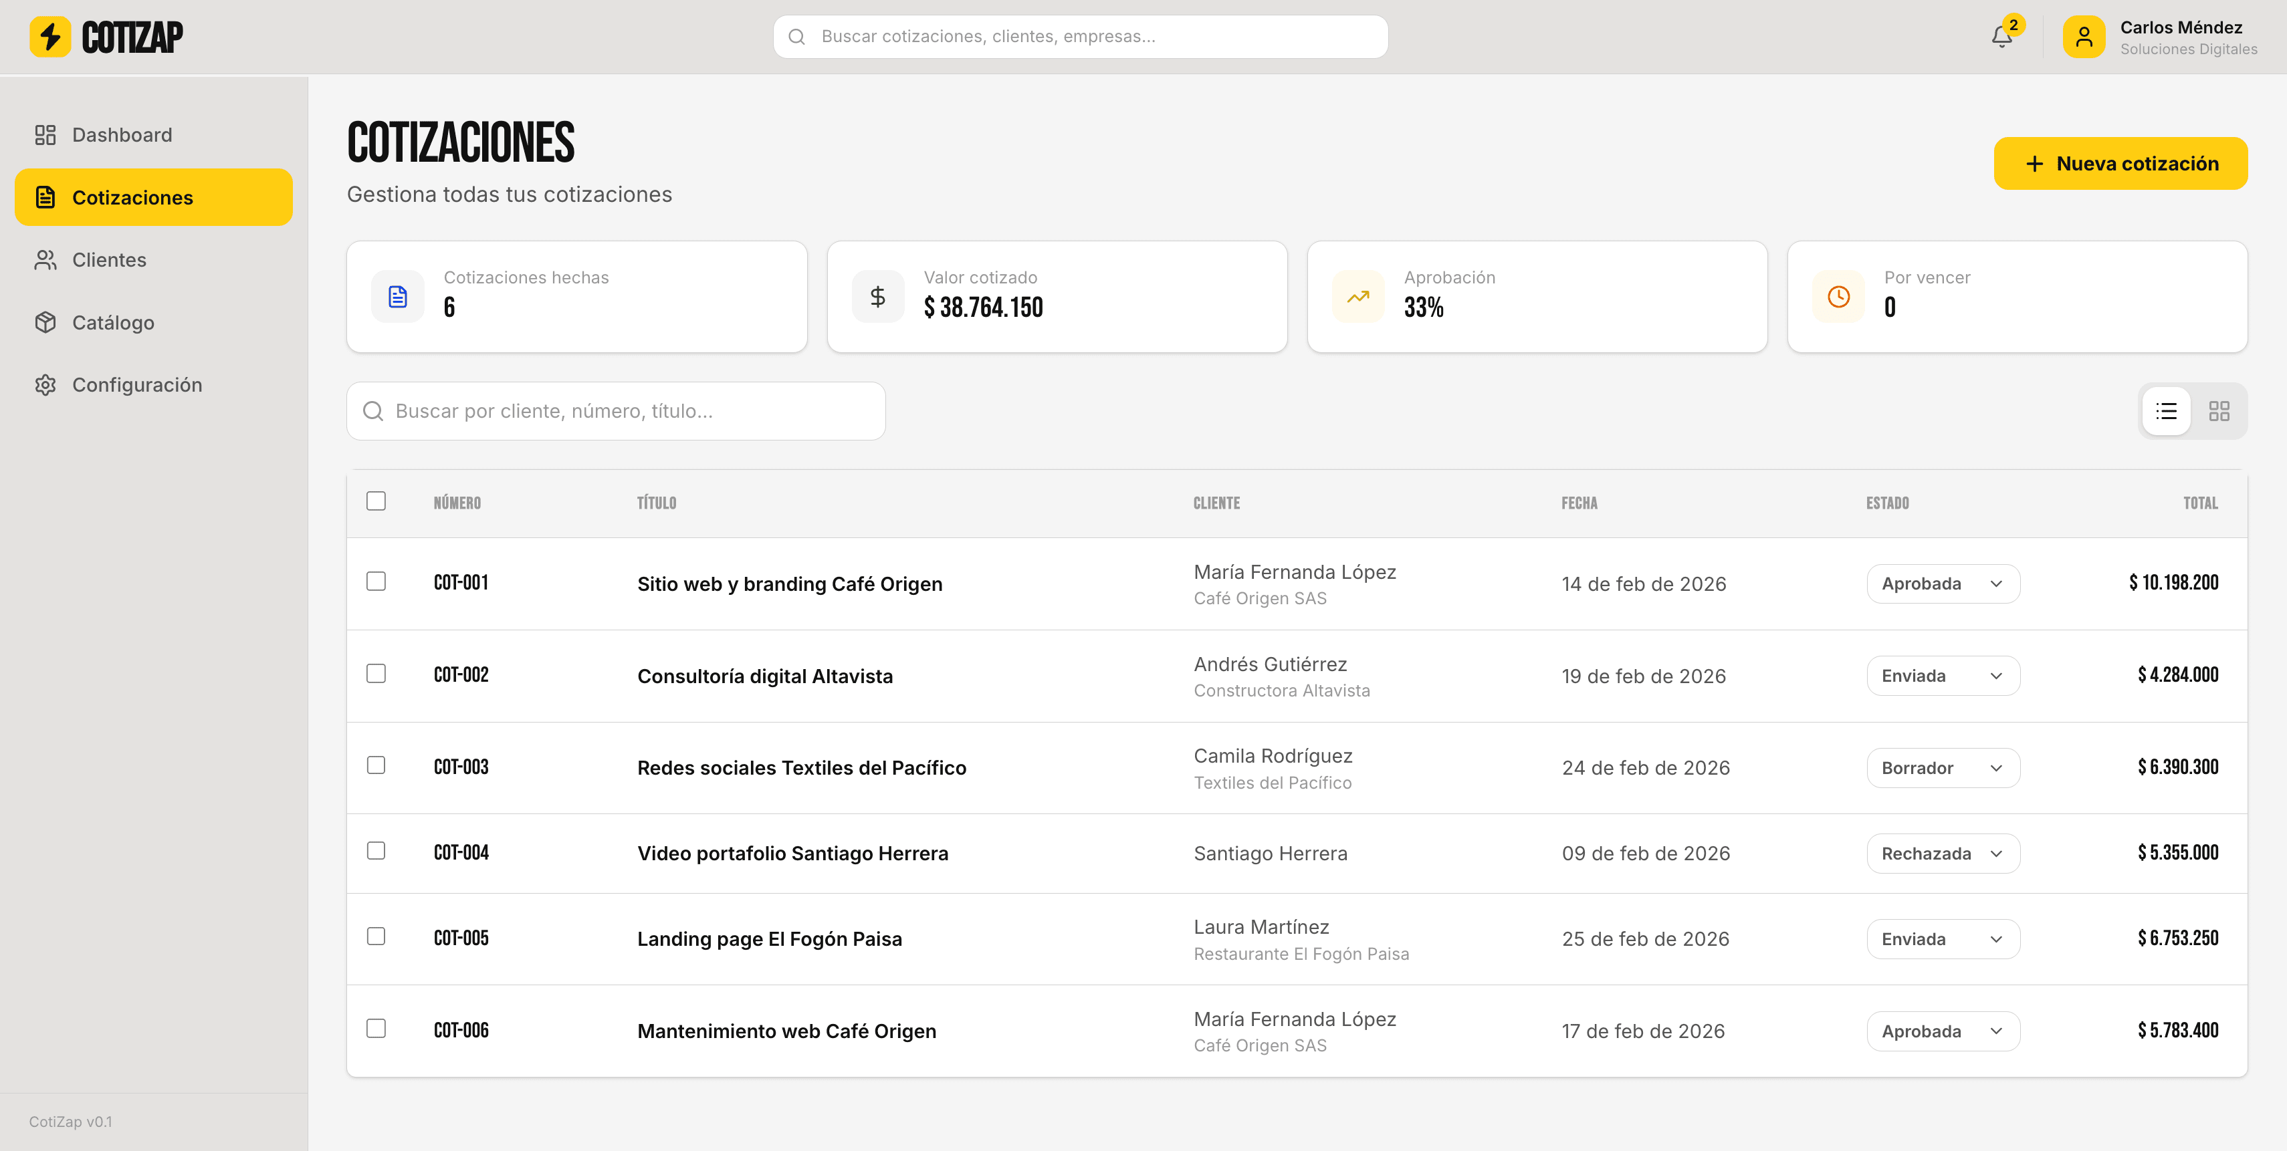The height and width of the screenshot is (1151, 2287).
Task: Open the status dropdown for COT-002
Action: [1942, 676]
